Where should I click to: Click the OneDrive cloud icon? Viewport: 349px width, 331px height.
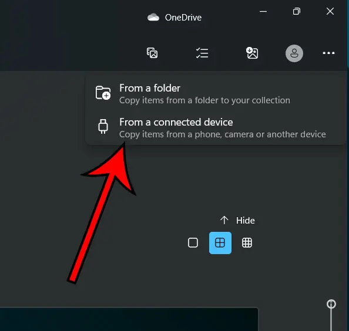tap(153, 17)
